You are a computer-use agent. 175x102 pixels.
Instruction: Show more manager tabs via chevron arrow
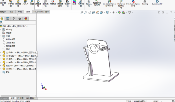35,19
